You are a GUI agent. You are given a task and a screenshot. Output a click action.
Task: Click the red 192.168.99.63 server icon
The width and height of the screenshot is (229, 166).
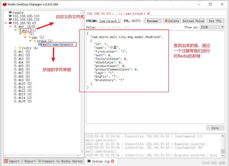pos(10,23)
